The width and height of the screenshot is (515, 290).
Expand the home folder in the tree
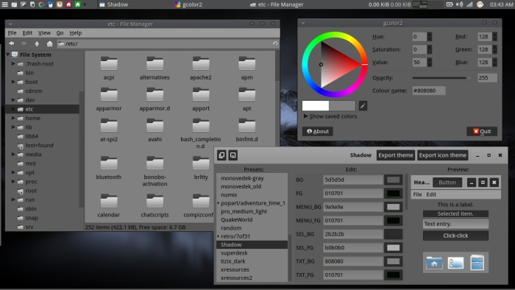coord(13,118)
